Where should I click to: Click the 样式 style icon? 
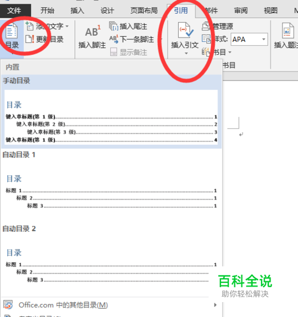(206, 39)
